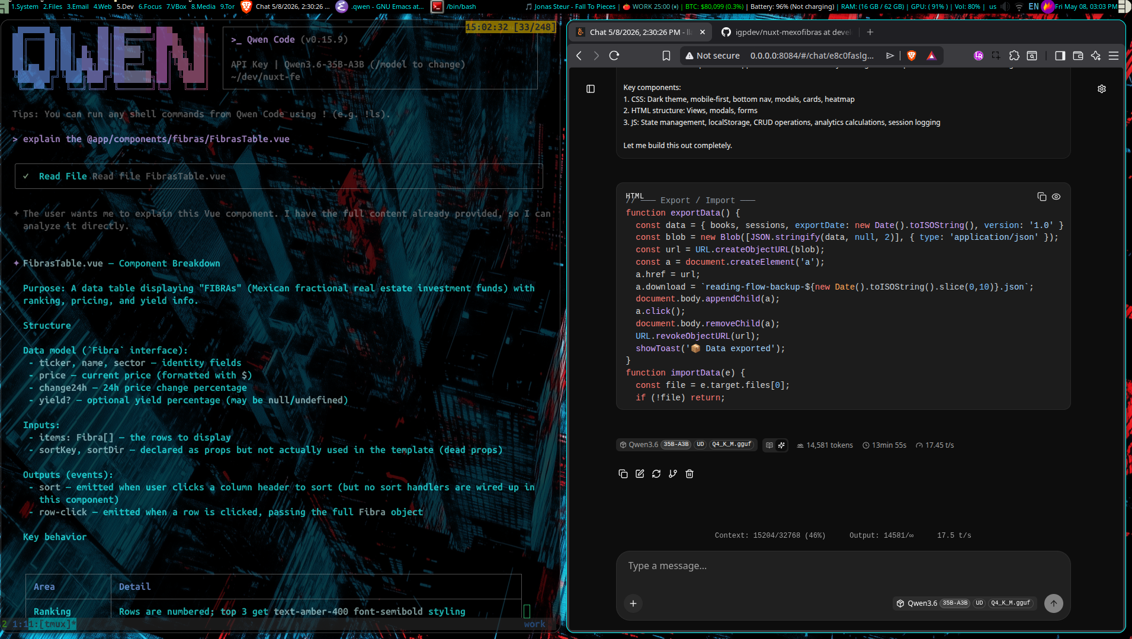
Task: Click the Context: 15204/32768 (46%) readout
Action: [x=769, y=535]
